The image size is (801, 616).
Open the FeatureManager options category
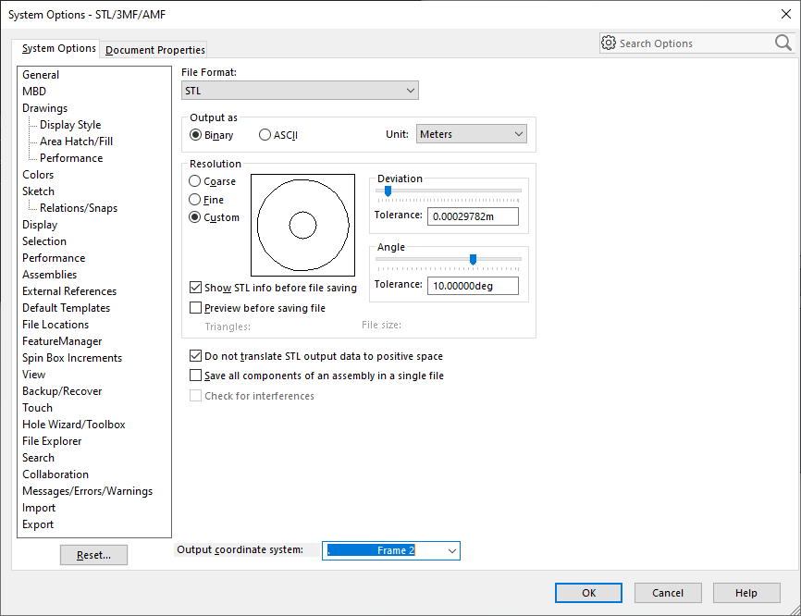[62, 341]
